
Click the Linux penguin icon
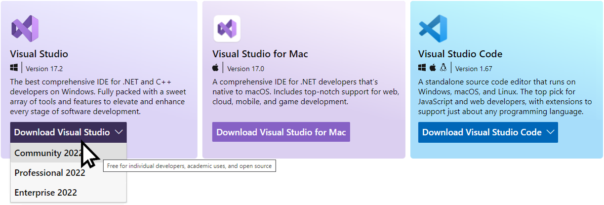tap(443, 68)
